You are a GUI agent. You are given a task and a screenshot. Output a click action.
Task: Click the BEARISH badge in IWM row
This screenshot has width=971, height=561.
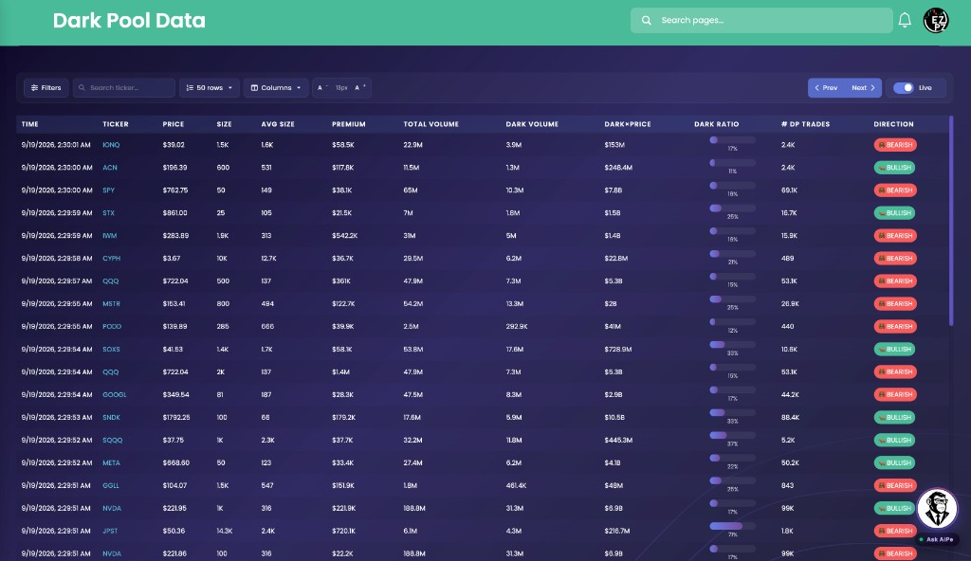coord(895,236)
